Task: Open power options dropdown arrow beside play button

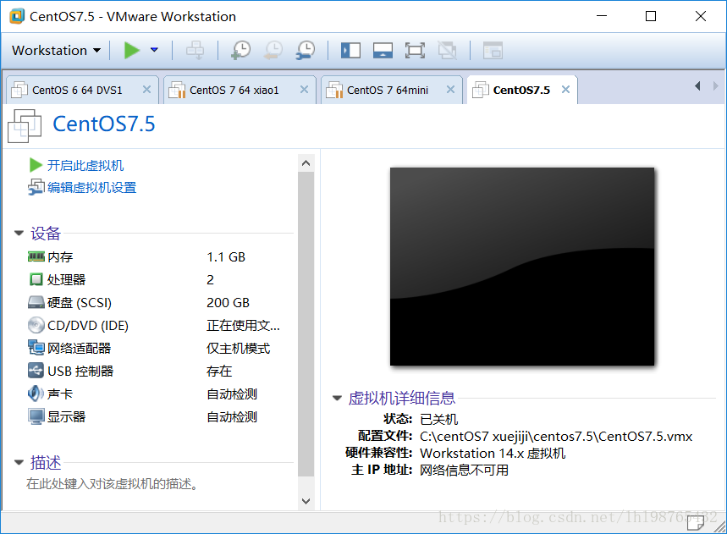Action: [154, 50]
